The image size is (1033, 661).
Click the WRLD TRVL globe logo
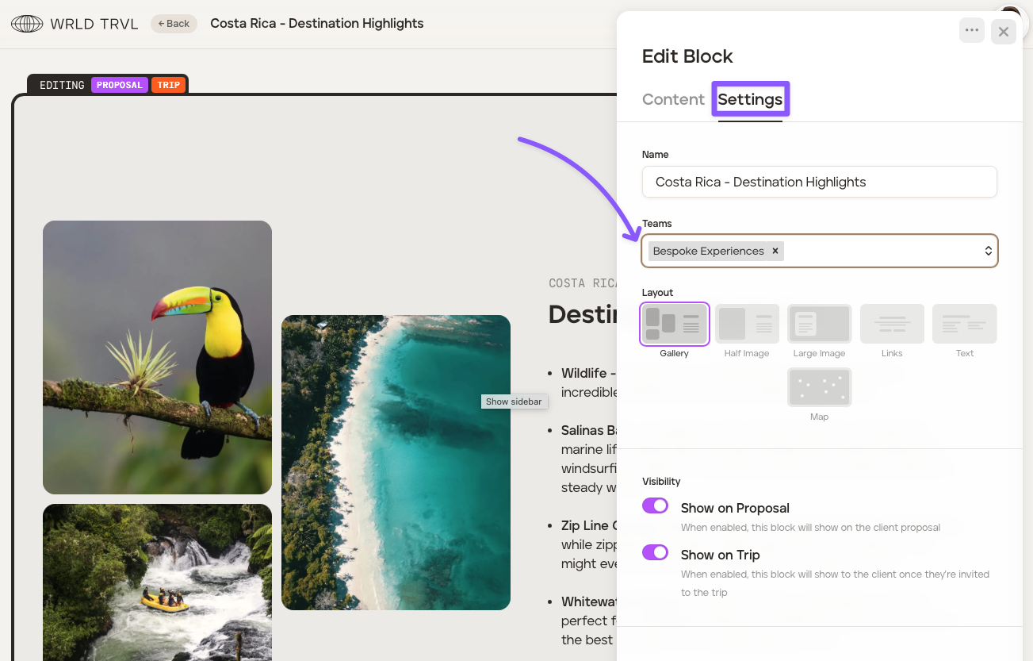[27, 24]
